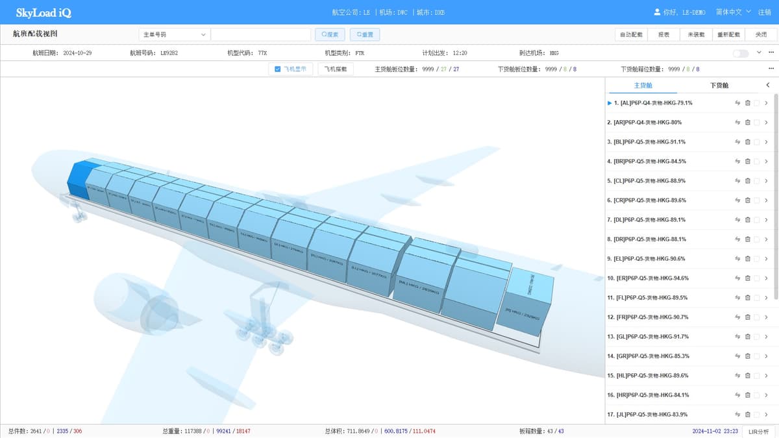
Task: Click inside the master waybill number input field
Action: (x=260, y=34)
